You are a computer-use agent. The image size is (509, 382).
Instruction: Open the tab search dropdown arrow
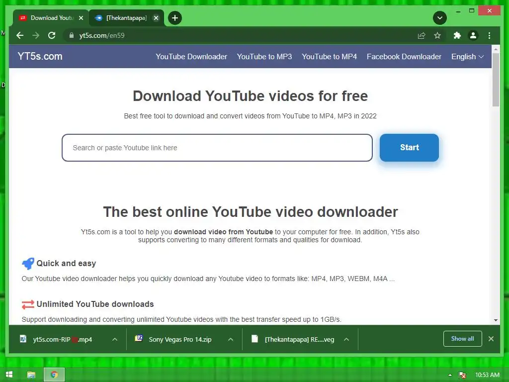[x=440, y=18]
